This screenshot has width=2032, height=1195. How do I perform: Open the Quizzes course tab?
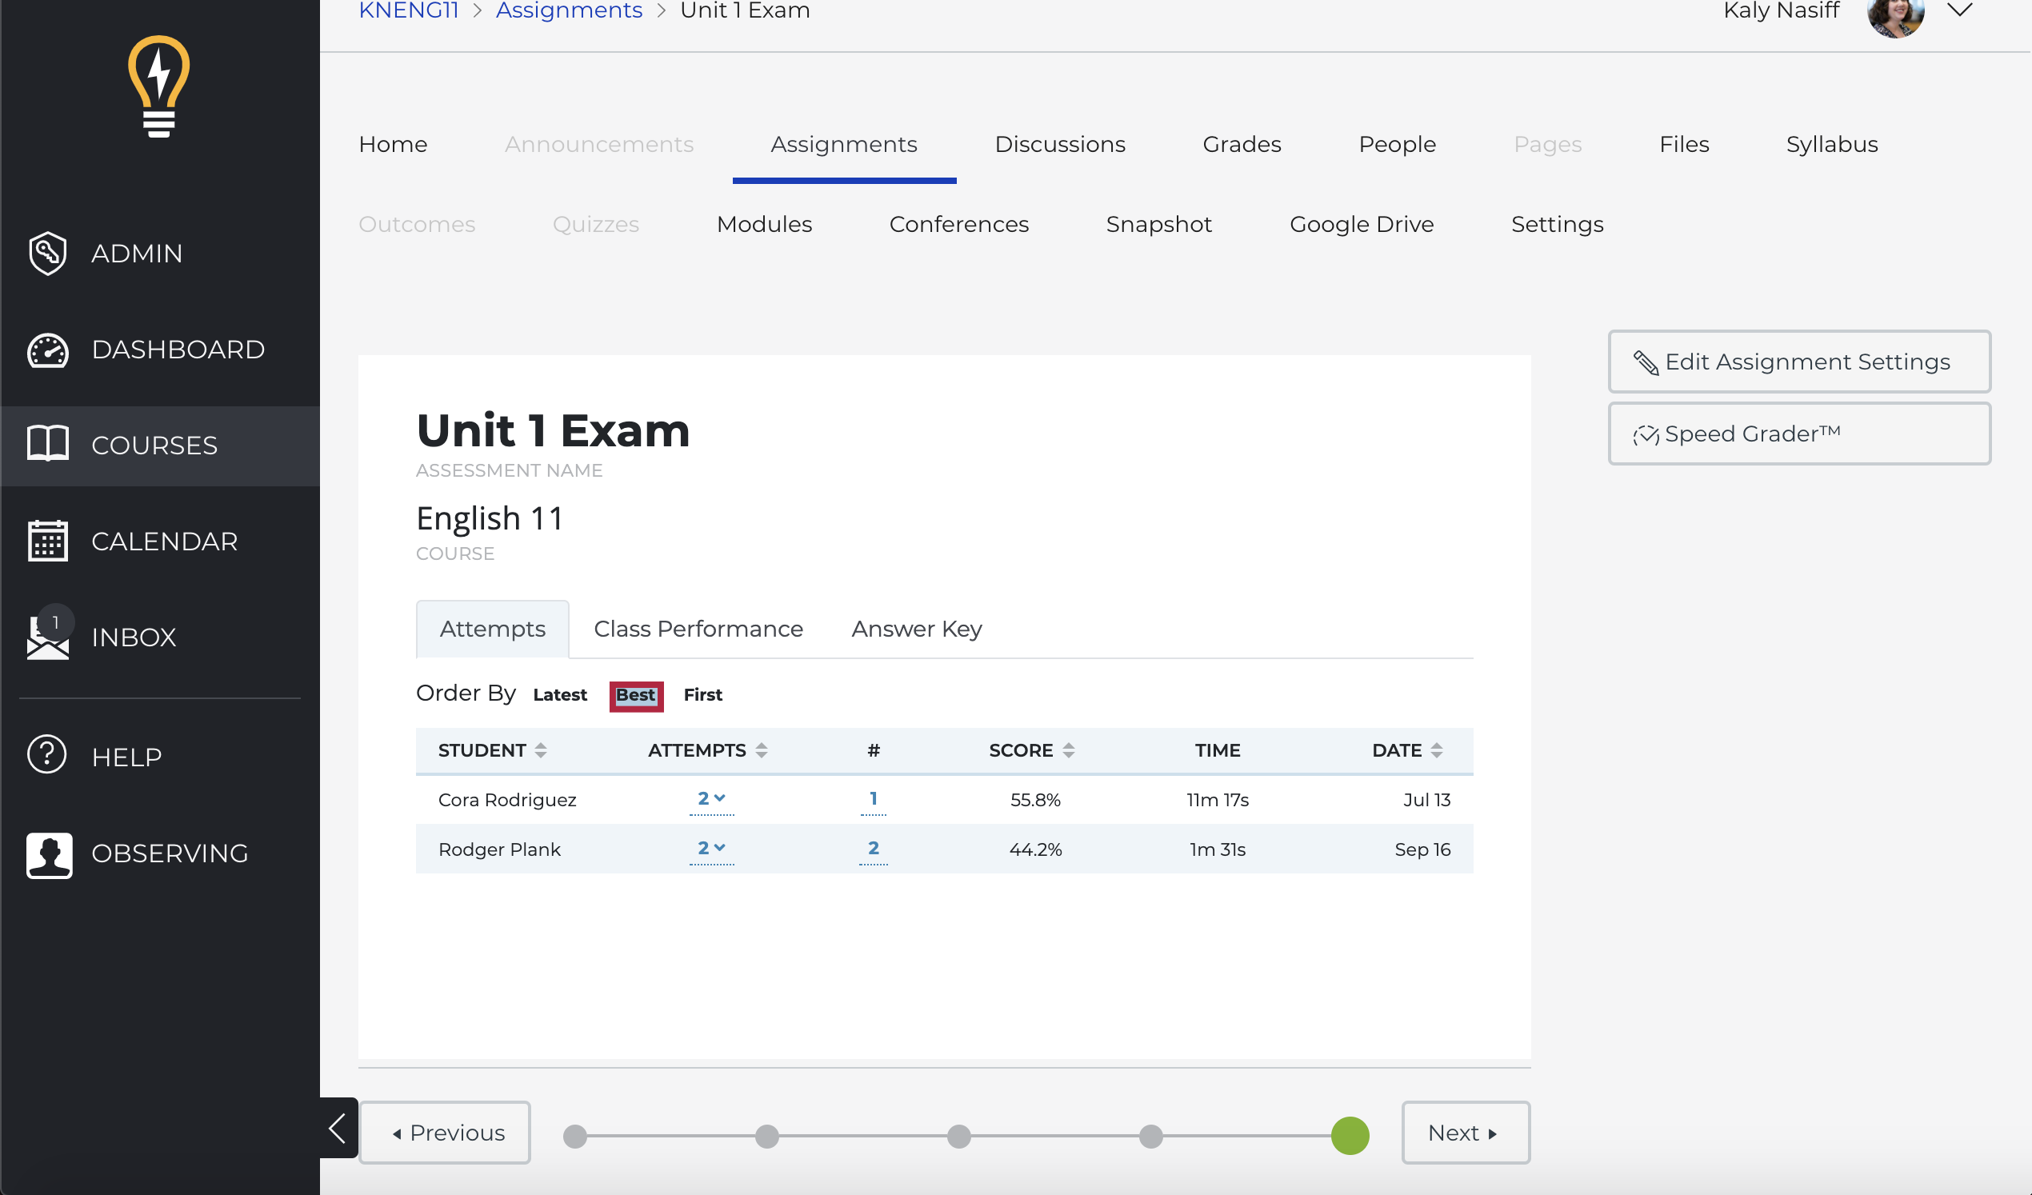pos(595,224)
